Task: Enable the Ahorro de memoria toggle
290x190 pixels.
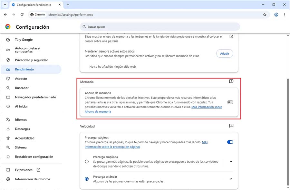Action: [230, 102]
